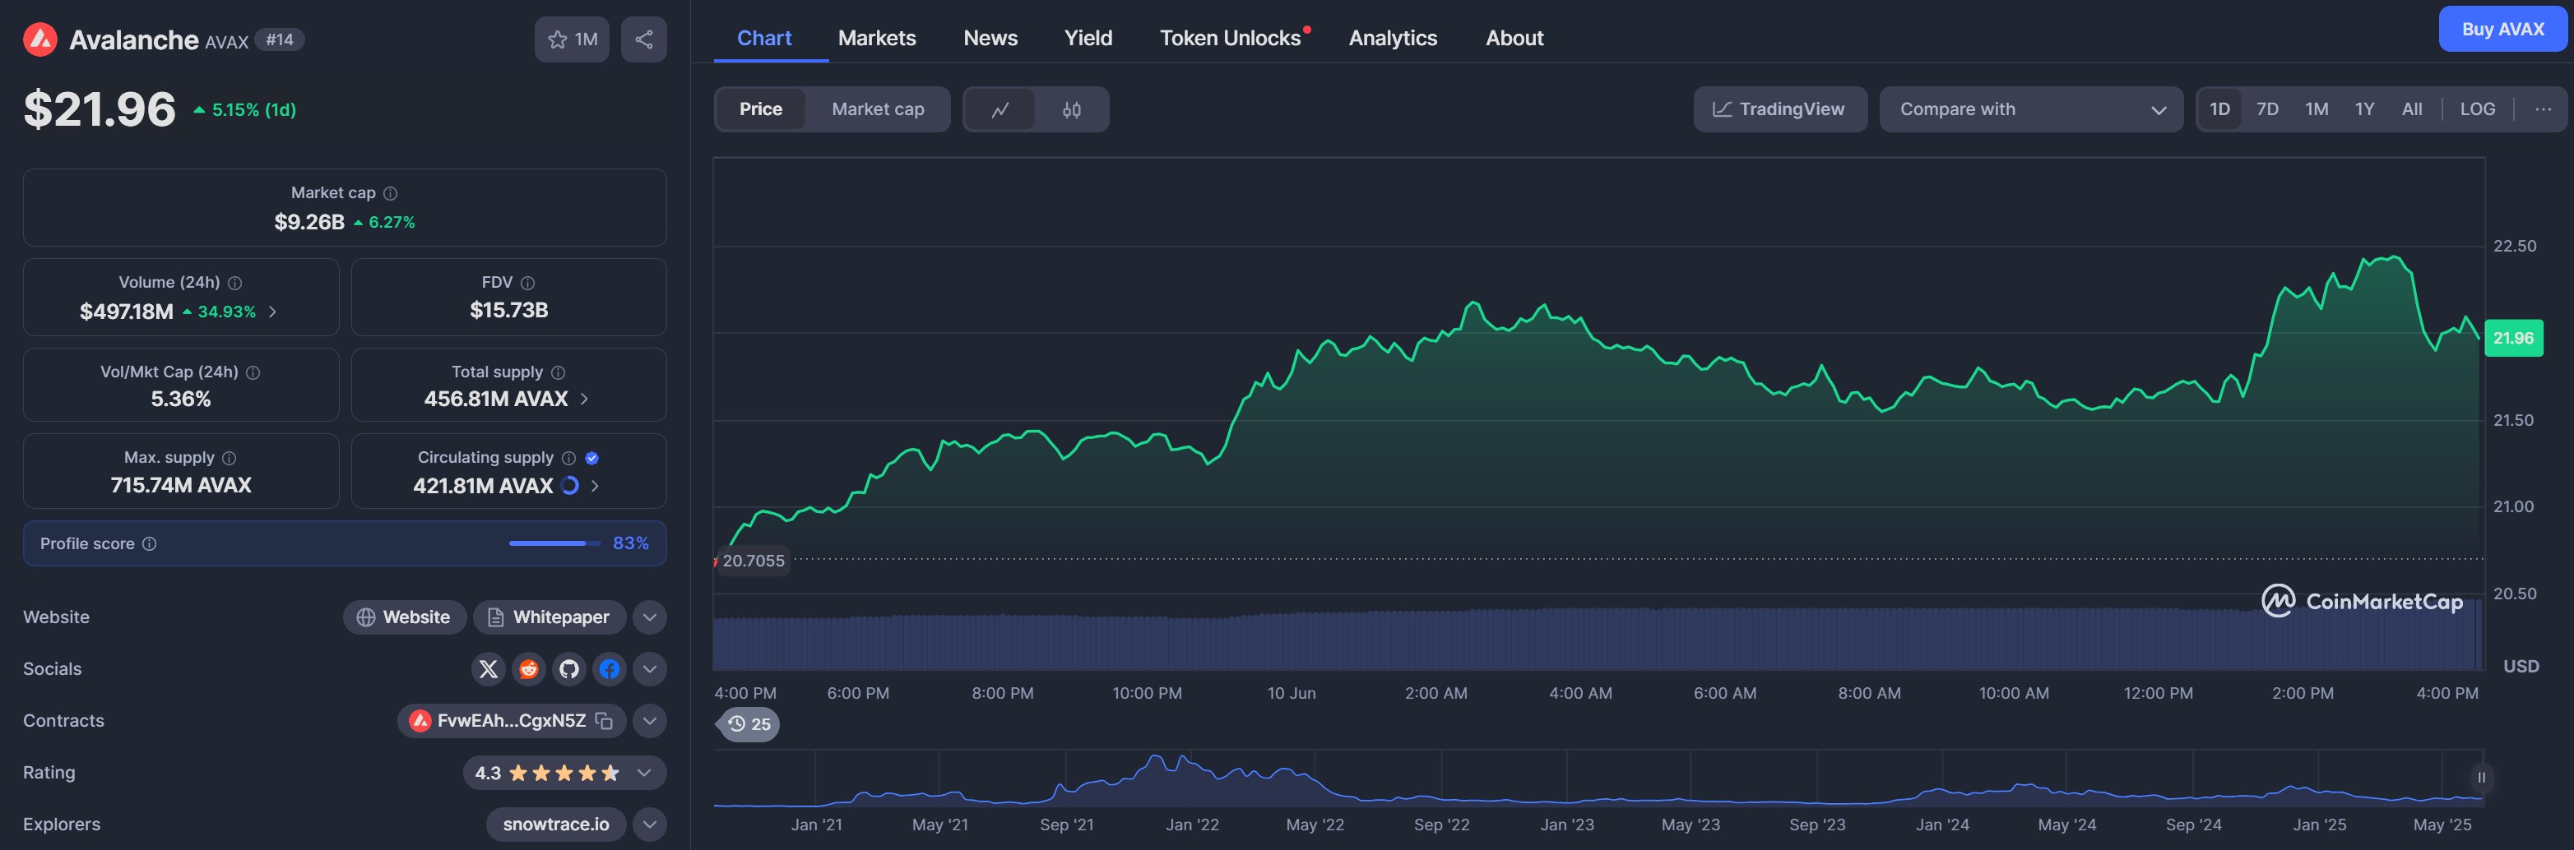2574x850 pixels.
Task: Switch chart to Market cap view
Action: (x=877, y=110)
